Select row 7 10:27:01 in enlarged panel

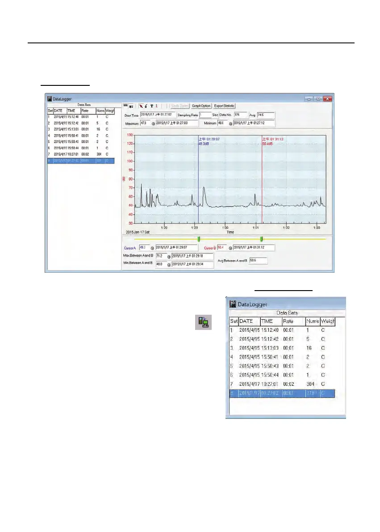pyautogui.click(x=282, y=384)
